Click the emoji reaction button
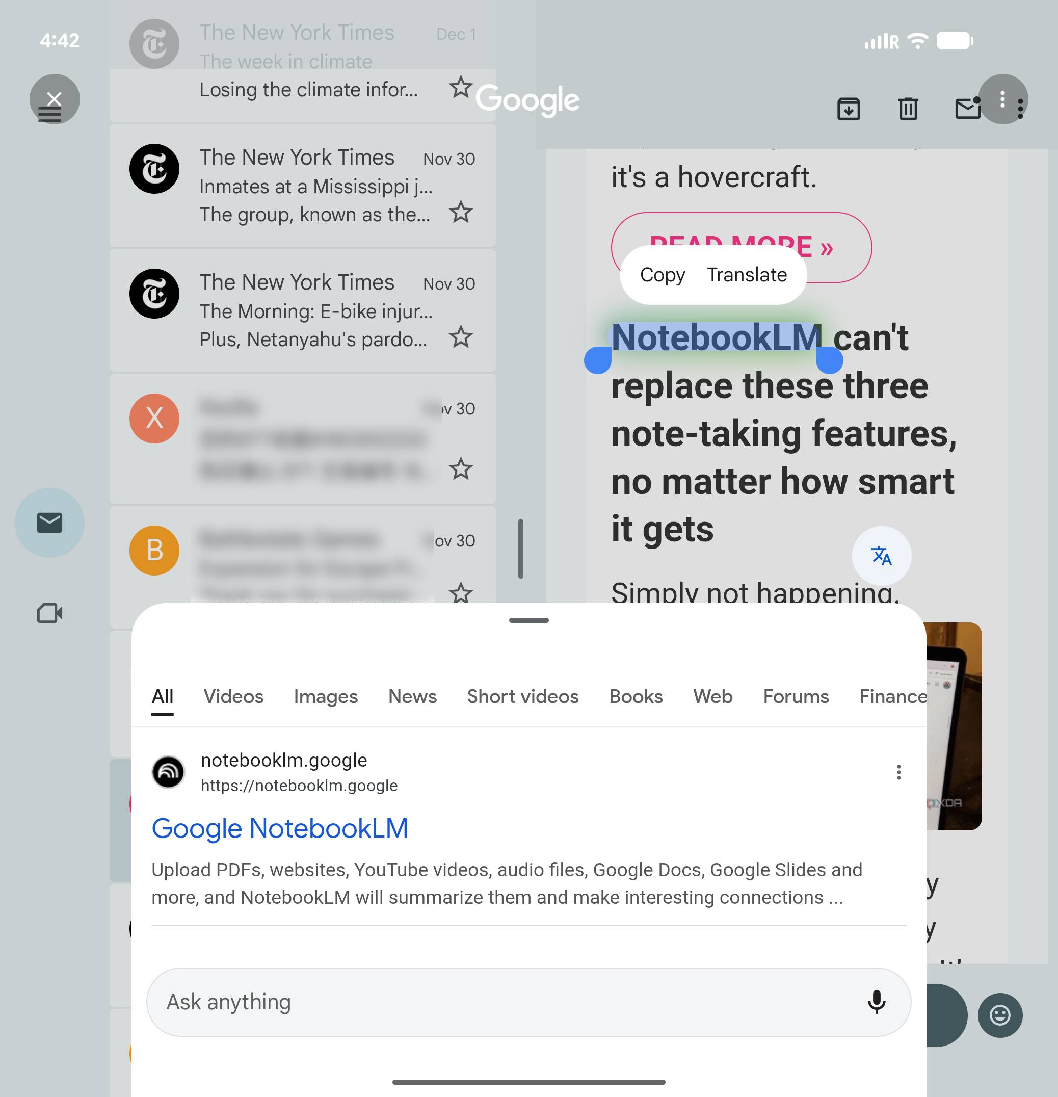The height and width of the screenshot is (1097, 1058). (x=1000, y=1015)
